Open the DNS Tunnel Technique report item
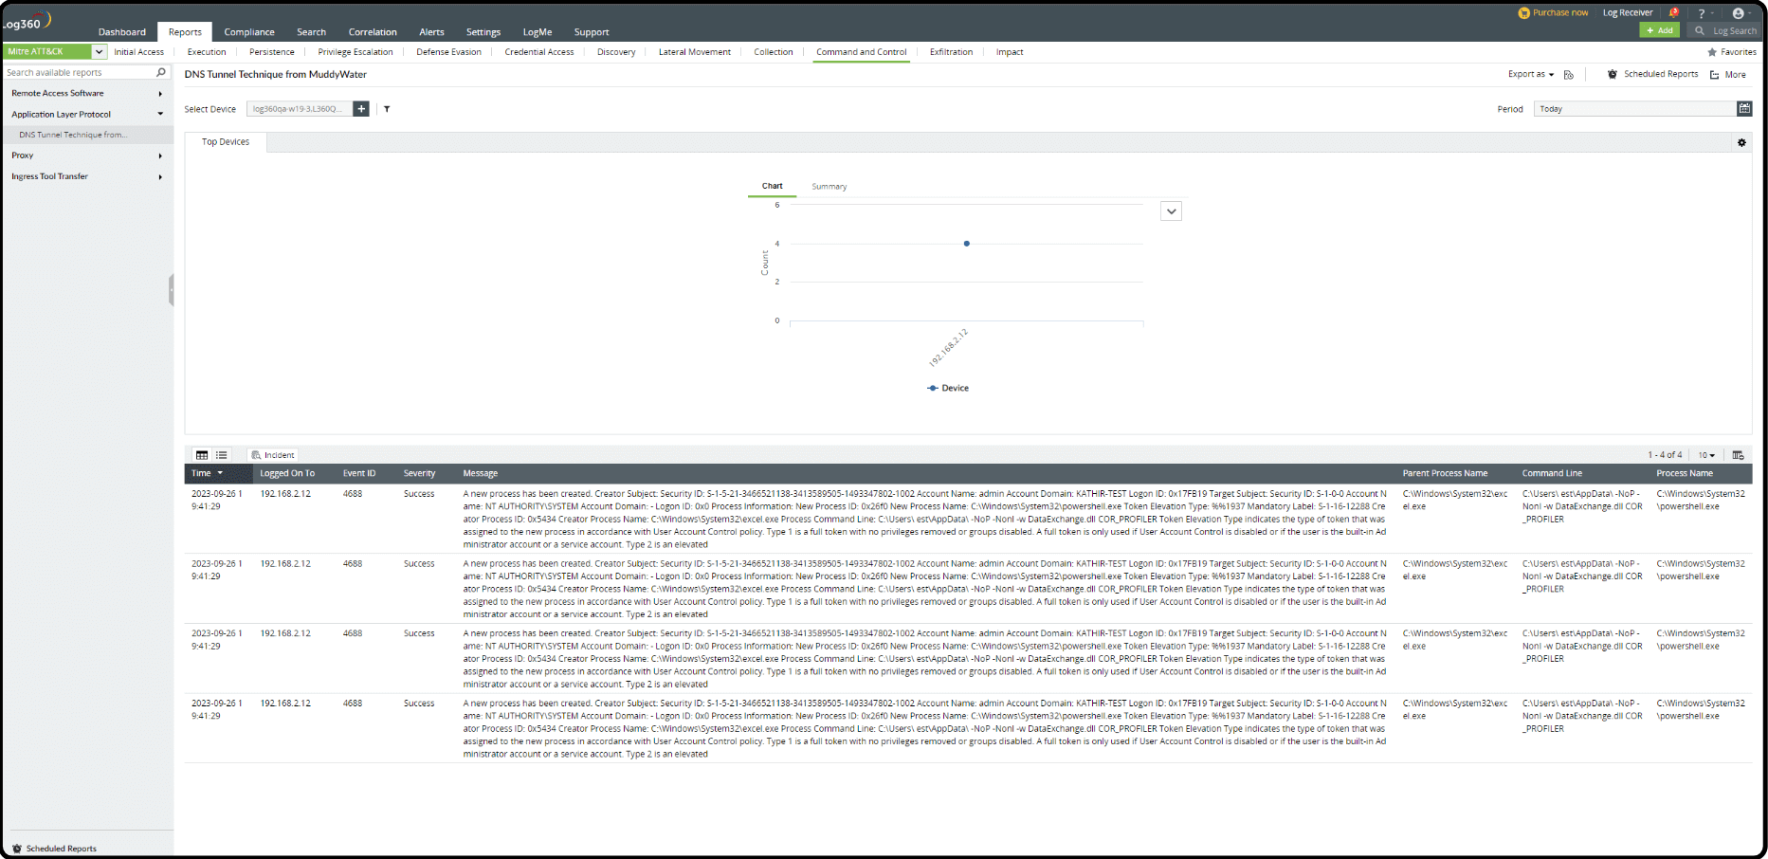 click(72, 135)
